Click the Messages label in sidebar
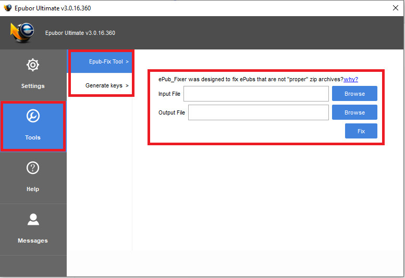The image size is (405, 278). click(33, 241)
